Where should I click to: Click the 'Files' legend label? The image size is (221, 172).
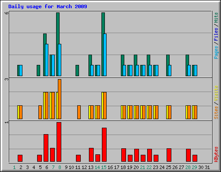click(216, 34)
